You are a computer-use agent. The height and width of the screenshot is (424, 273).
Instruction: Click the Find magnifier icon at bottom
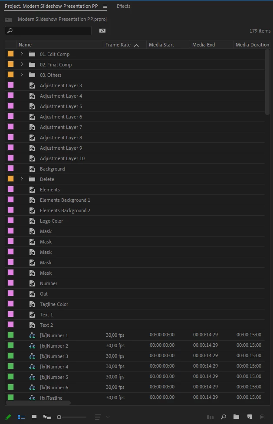[x=223, y=417]
